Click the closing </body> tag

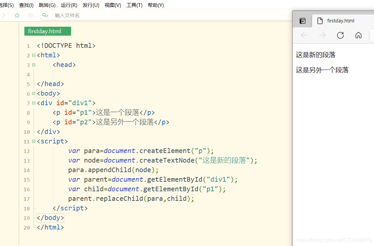click(50, 218)
